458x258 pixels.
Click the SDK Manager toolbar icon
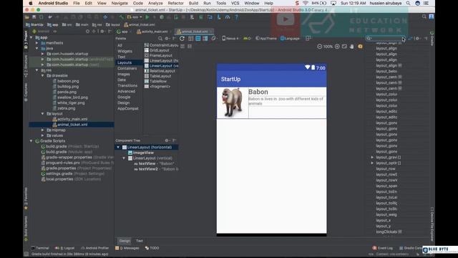[x=219, y=17]
